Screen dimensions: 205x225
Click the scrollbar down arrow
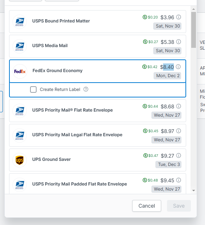193,191
